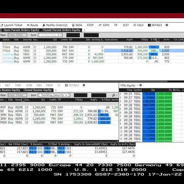
Task: Select the working quantity 987,900 cell
Action: [x=98, y=58]
